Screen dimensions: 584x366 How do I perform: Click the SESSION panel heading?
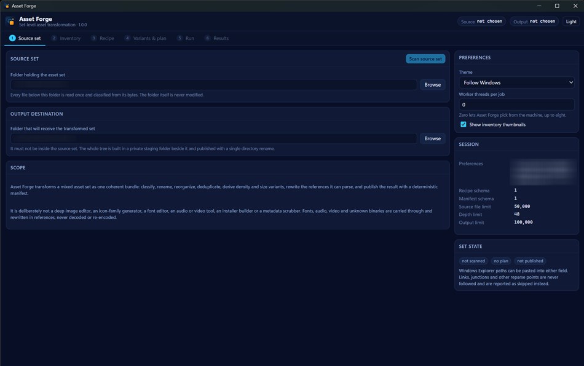(x=468, y=144)
